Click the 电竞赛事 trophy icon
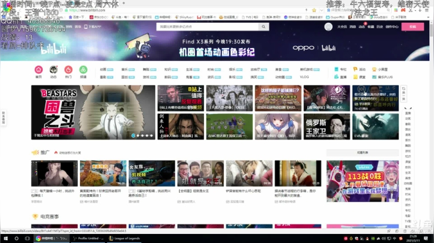 (35, 217)
